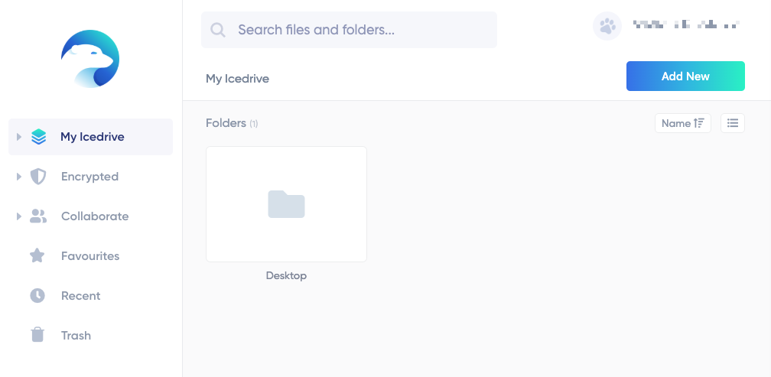Image resolution: width=771 pixels, height=377 pixels.
Task: Click the My Icedrive layers icon
Action: tap(38, 137)
